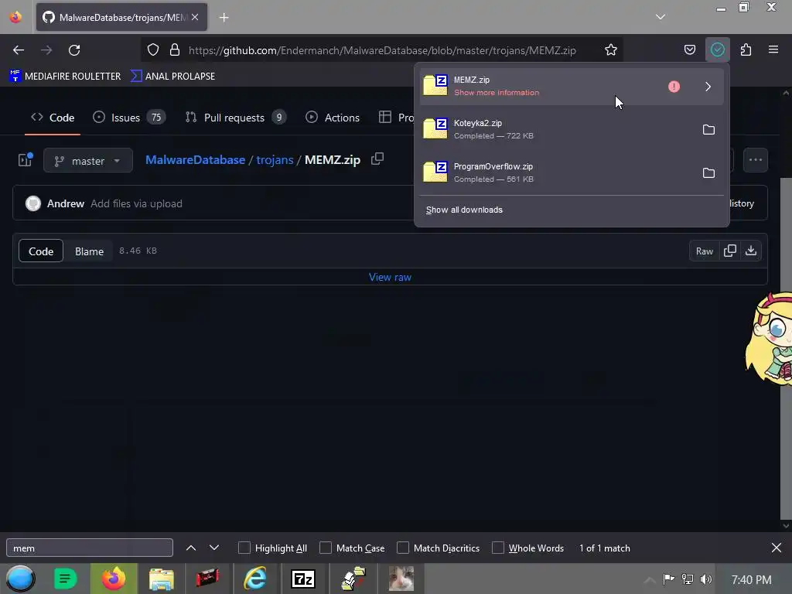
Task: Bookmark this page with the star
Action: (x=611, y=50)
